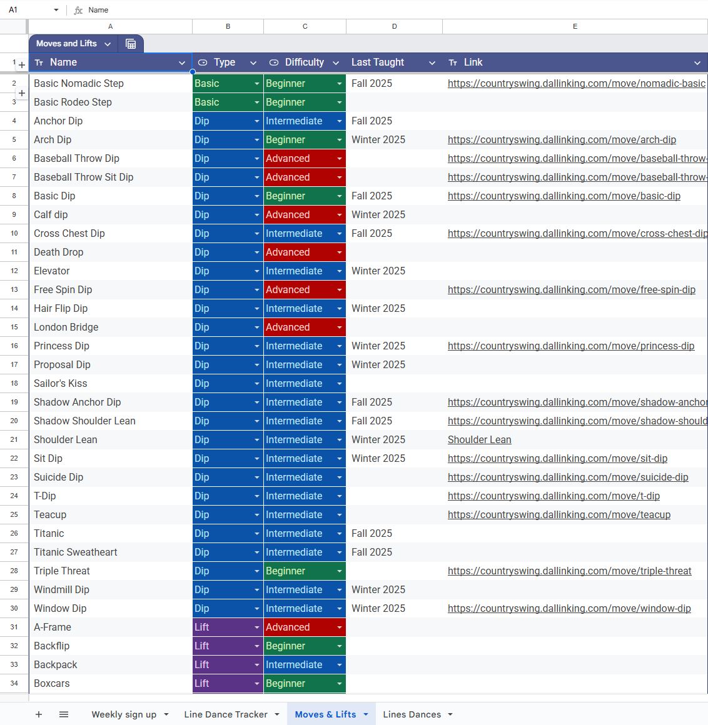Select the London Bridge name cell
708x725 pixels.
(x=110, y=327)
